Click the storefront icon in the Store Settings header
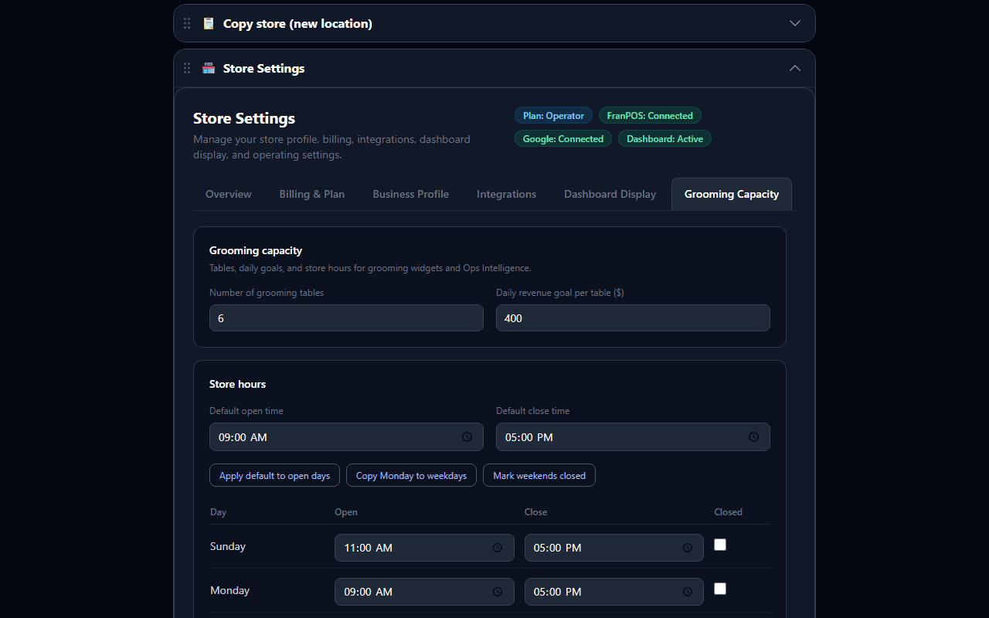The image size is (989, 618). pos(209,68)
